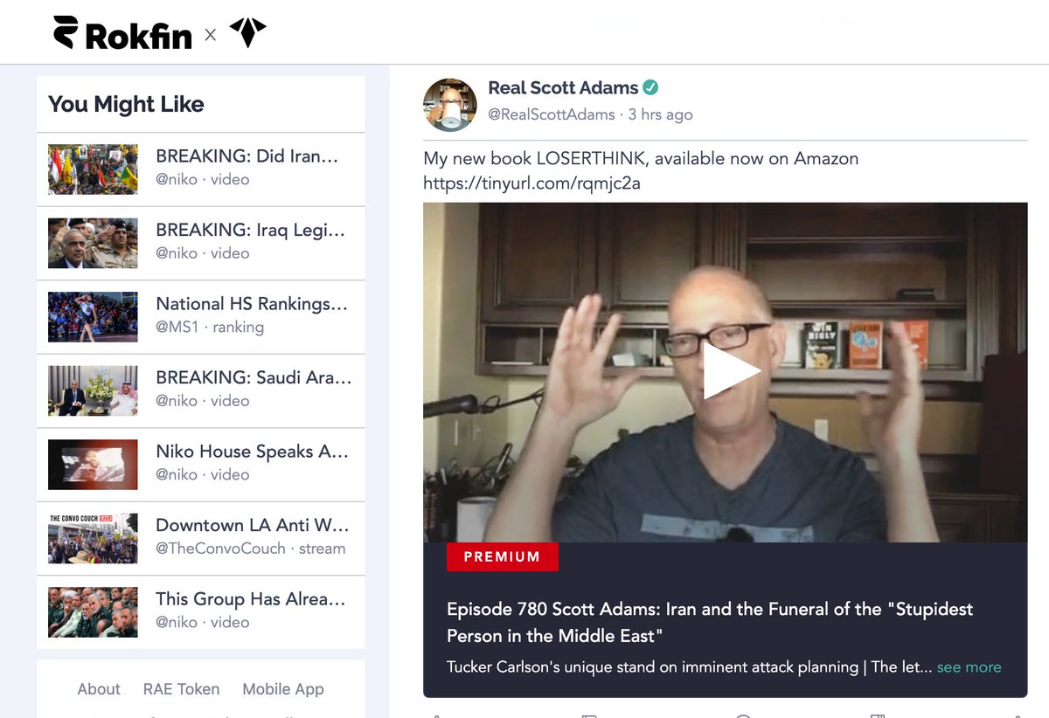
Task: Select 'This Group Has Alrea...' title
Action: (250, 599)
